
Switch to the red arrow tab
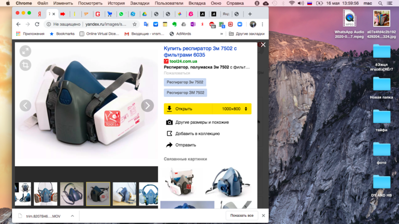coord(63,14)
